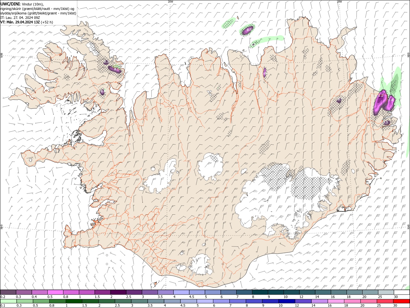
Task: Select the 16 light pink rain legend swatch
Action: coord(335,301)
